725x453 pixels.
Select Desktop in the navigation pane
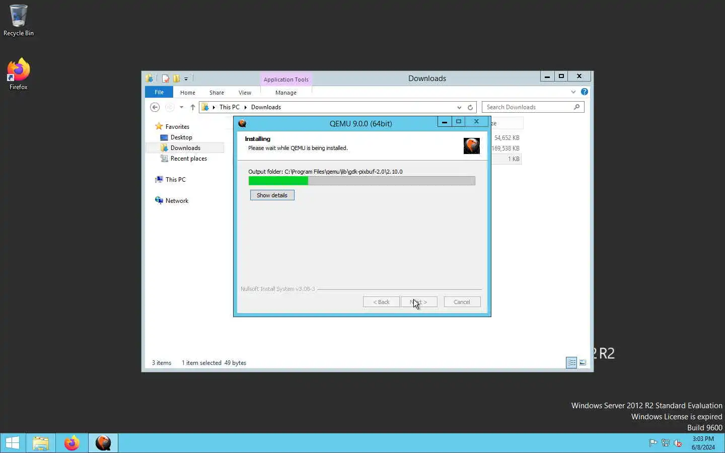[x=181, y=137]
